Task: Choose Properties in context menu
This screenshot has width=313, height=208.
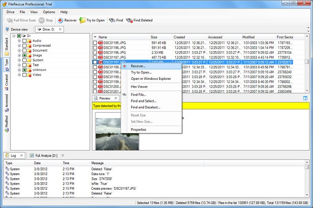Action: point(151,130)
